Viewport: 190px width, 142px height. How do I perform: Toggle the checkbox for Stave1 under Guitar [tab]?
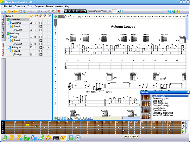click(x=41, y=51)
